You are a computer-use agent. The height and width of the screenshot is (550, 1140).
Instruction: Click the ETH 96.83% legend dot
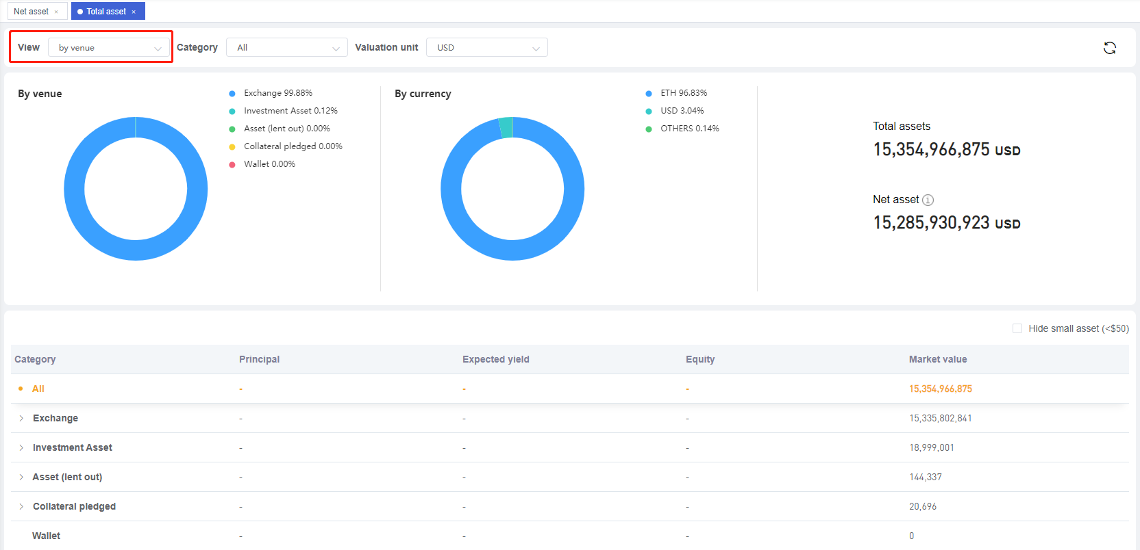click(x=649, y=94)
